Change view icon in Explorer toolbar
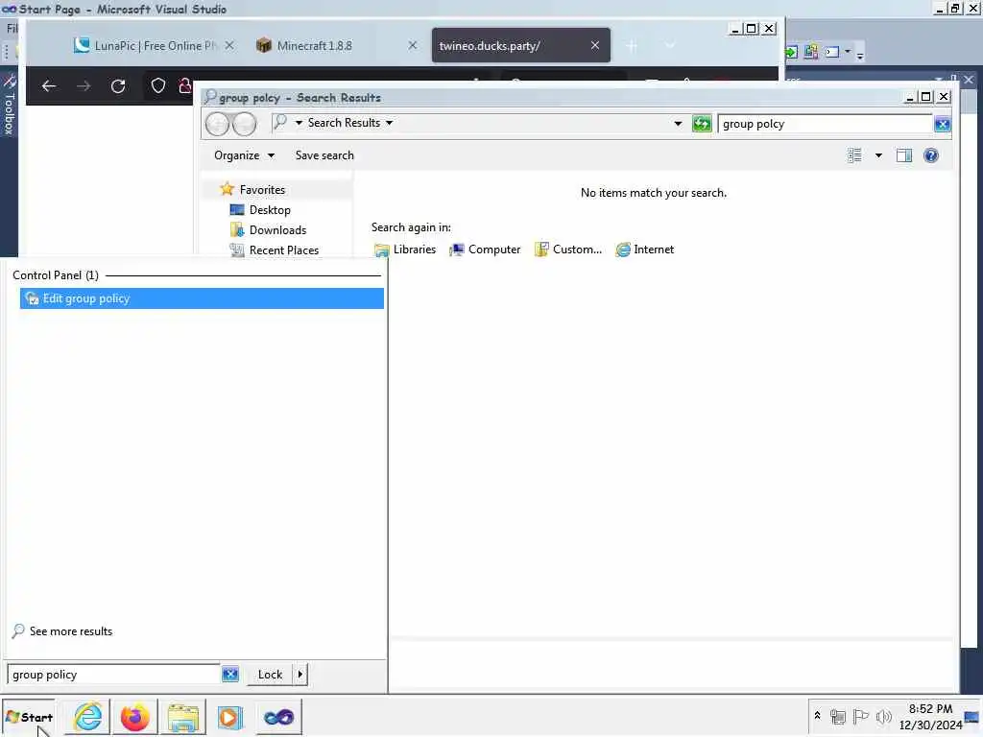983x737 pixels. [853, 155]
